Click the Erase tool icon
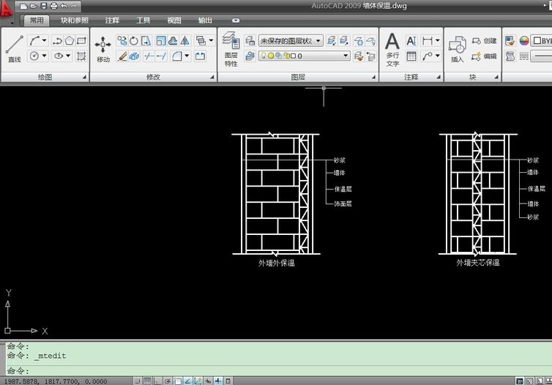The image size is (552, 385). click(x=122, y=56)
